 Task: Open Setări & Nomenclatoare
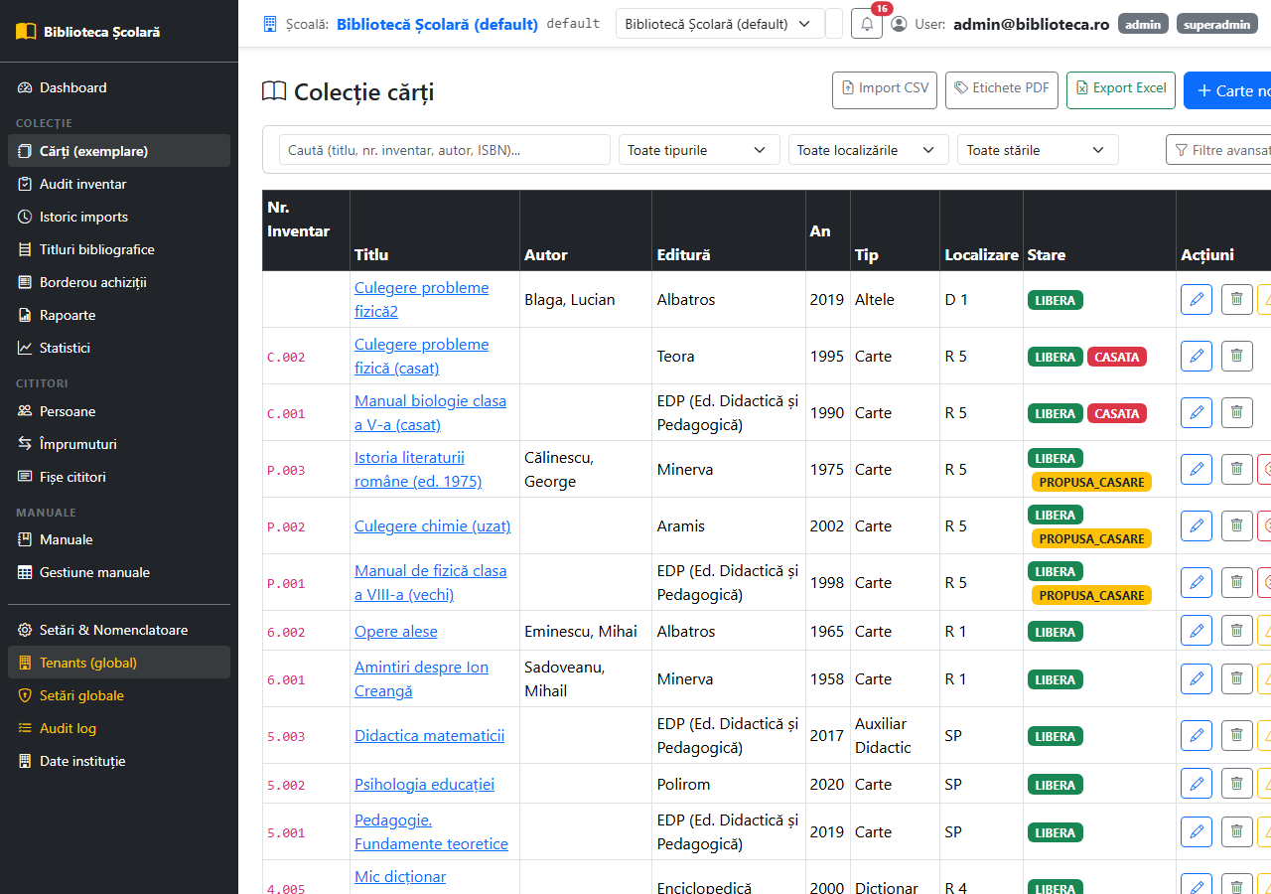119,630
